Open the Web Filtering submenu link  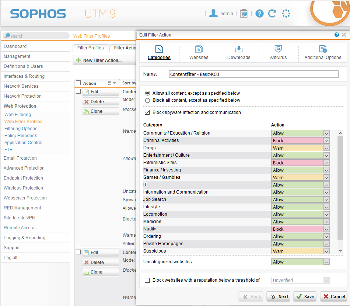click(18, 115)
